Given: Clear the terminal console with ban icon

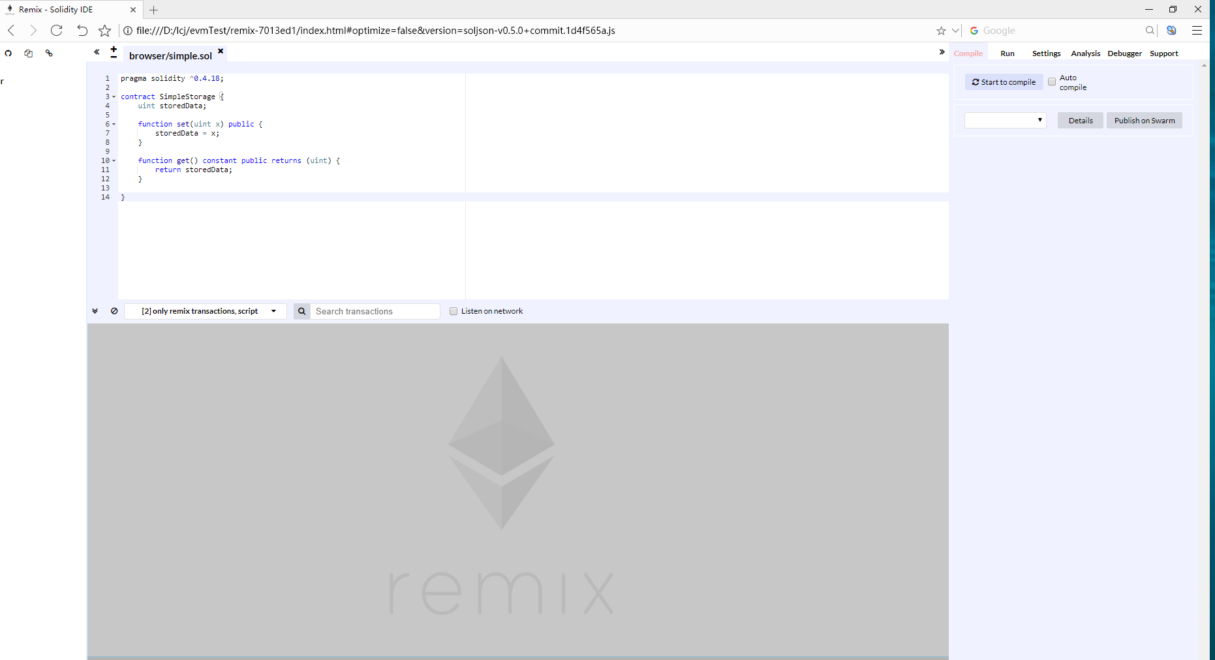Looking at the screenshot, I should pos(114,311).
